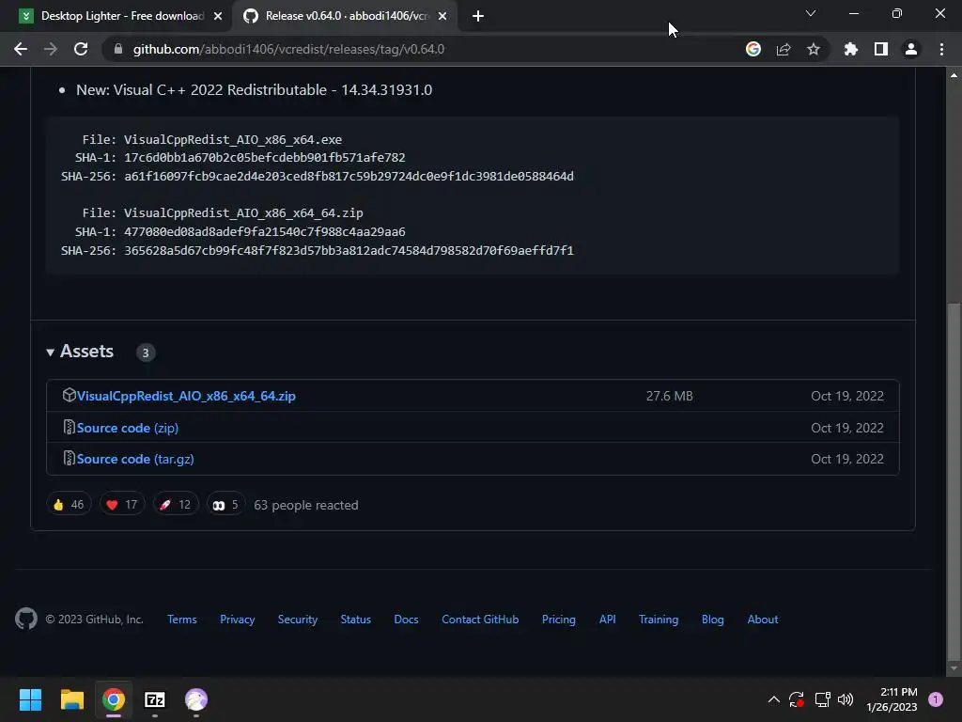Open the Google icon in address bar
This screenshot has width=962, height=722.
[x=753, y=49]
